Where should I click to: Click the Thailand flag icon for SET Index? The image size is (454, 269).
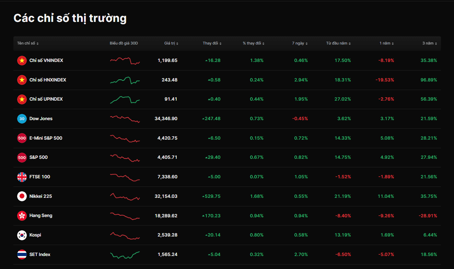pyautogui.click(x=22, y=255)
